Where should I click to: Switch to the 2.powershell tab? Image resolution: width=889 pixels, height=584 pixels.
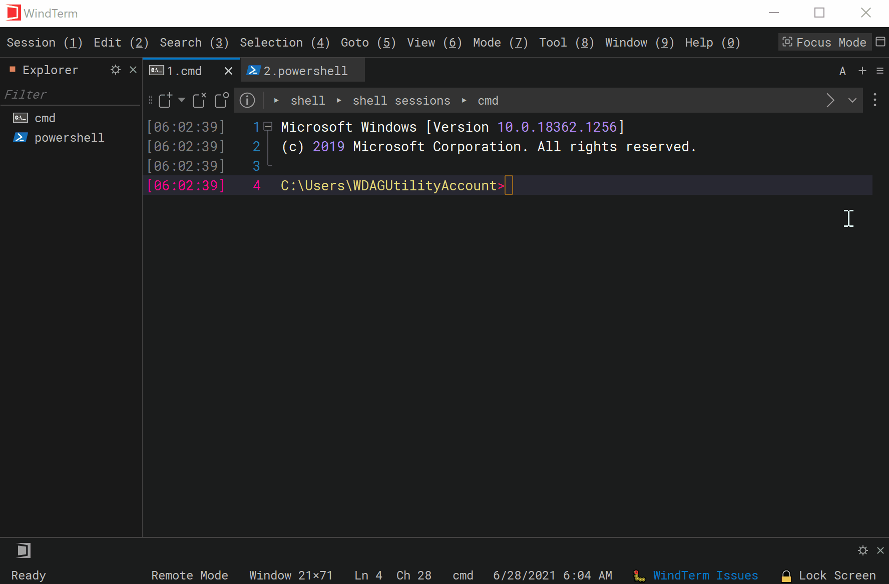pyautogui.click(x=303, y=71)
